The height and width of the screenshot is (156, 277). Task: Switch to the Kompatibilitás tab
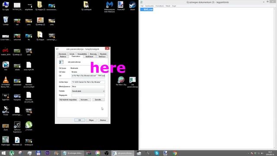tap(82, 54)
